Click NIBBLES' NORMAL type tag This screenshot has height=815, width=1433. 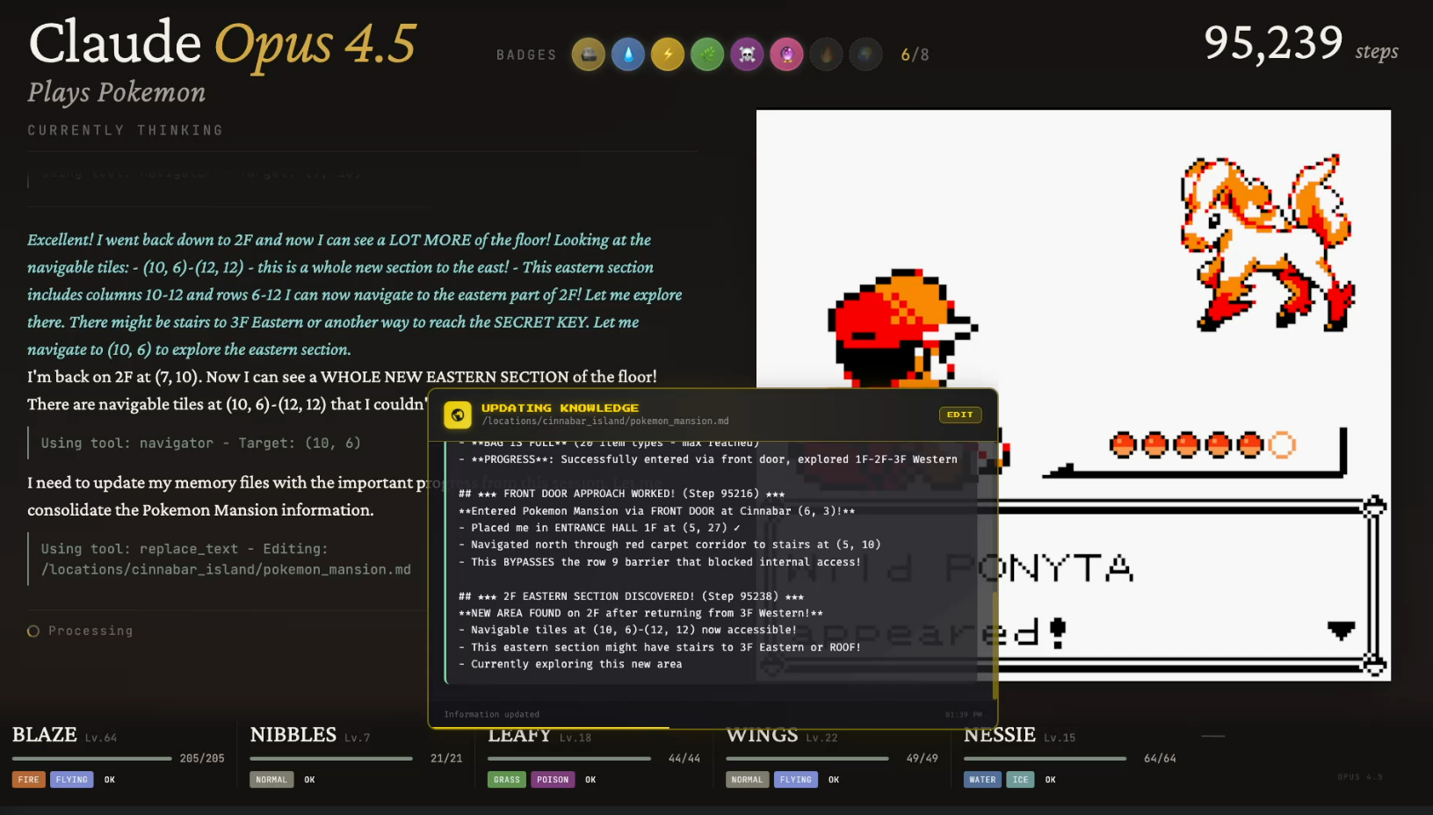(271, 779)
